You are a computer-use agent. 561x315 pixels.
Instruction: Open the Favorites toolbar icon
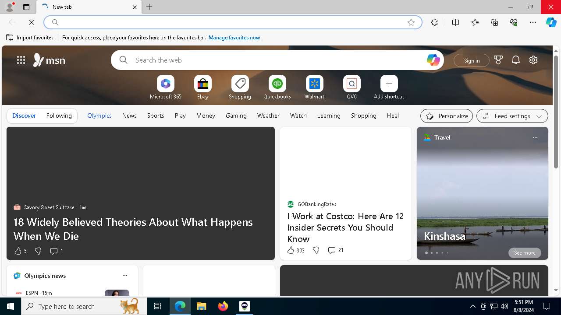475,22
